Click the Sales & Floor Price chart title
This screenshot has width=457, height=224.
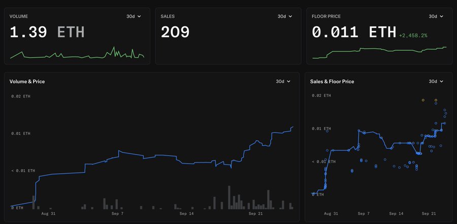(x=332, y=81)
